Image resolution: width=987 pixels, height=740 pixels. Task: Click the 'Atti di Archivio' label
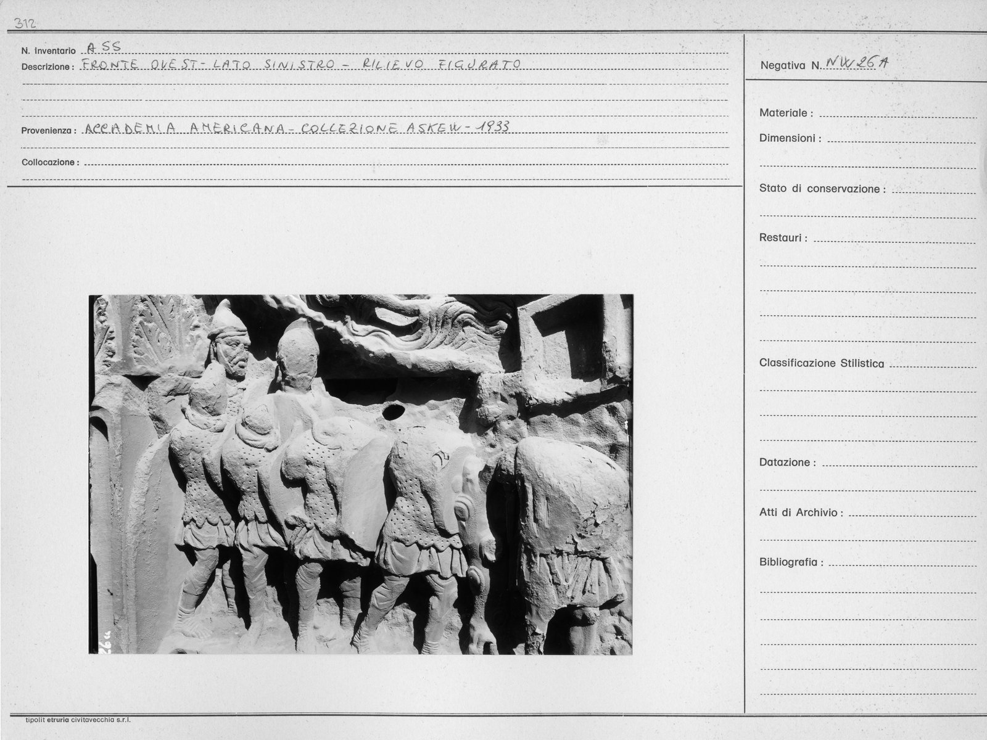coord(801,512)
